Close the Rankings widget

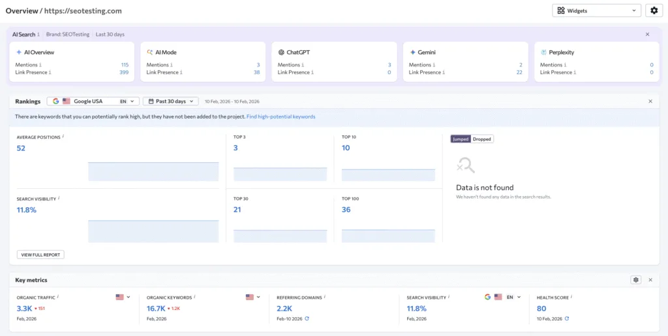[x=650, y=101]
